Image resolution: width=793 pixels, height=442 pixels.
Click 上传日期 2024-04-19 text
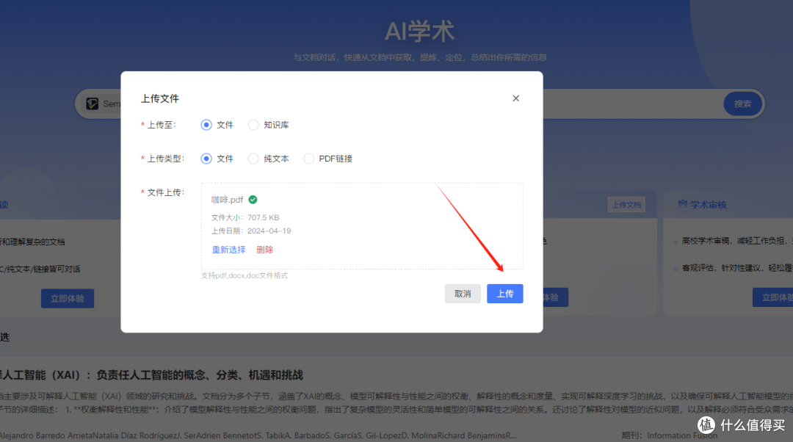(x=251, y=231)
